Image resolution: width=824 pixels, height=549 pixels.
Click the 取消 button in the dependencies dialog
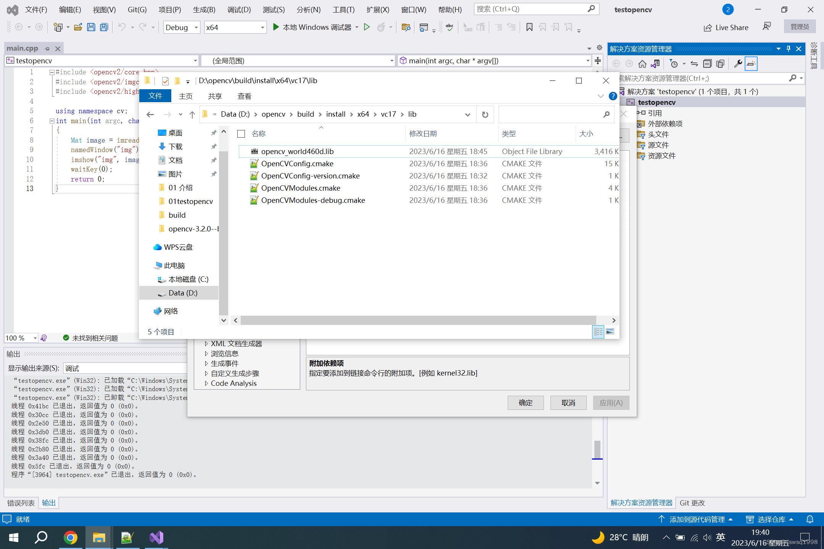pyautogui.click(x=568, y=403)
